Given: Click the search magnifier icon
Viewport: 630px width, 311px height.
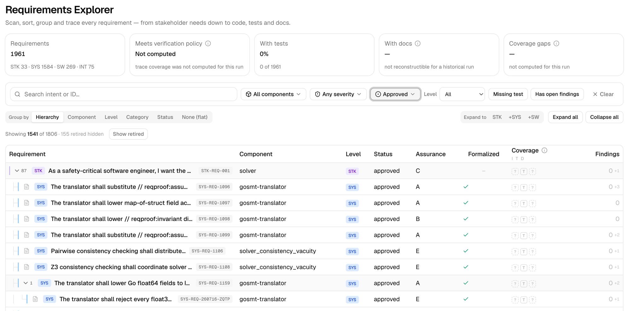Looking at the screenshot, I should tap(18, 94).
